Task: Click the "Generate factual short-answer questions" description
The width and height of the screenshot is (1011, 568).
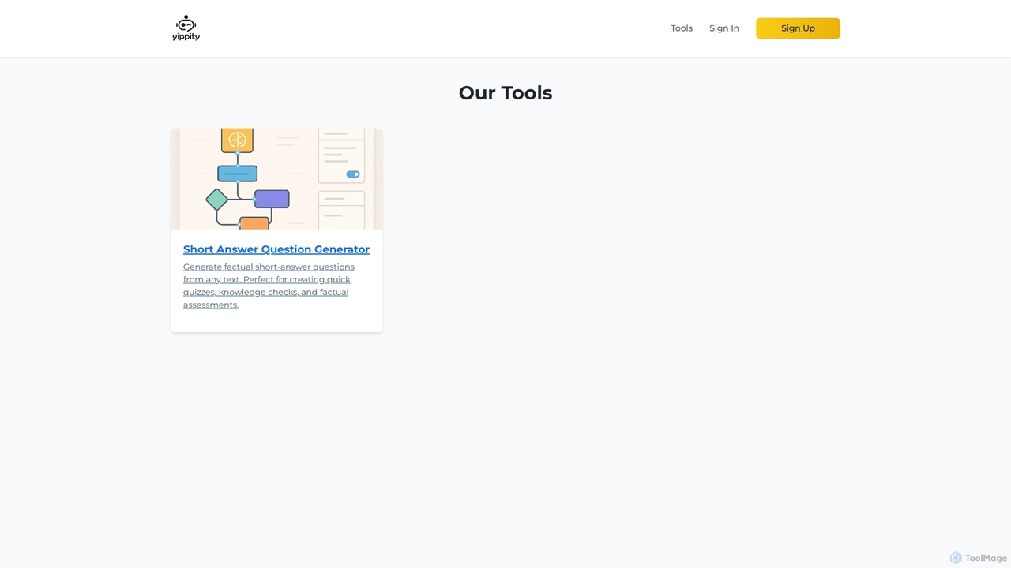Action: [x=269, y=286]
